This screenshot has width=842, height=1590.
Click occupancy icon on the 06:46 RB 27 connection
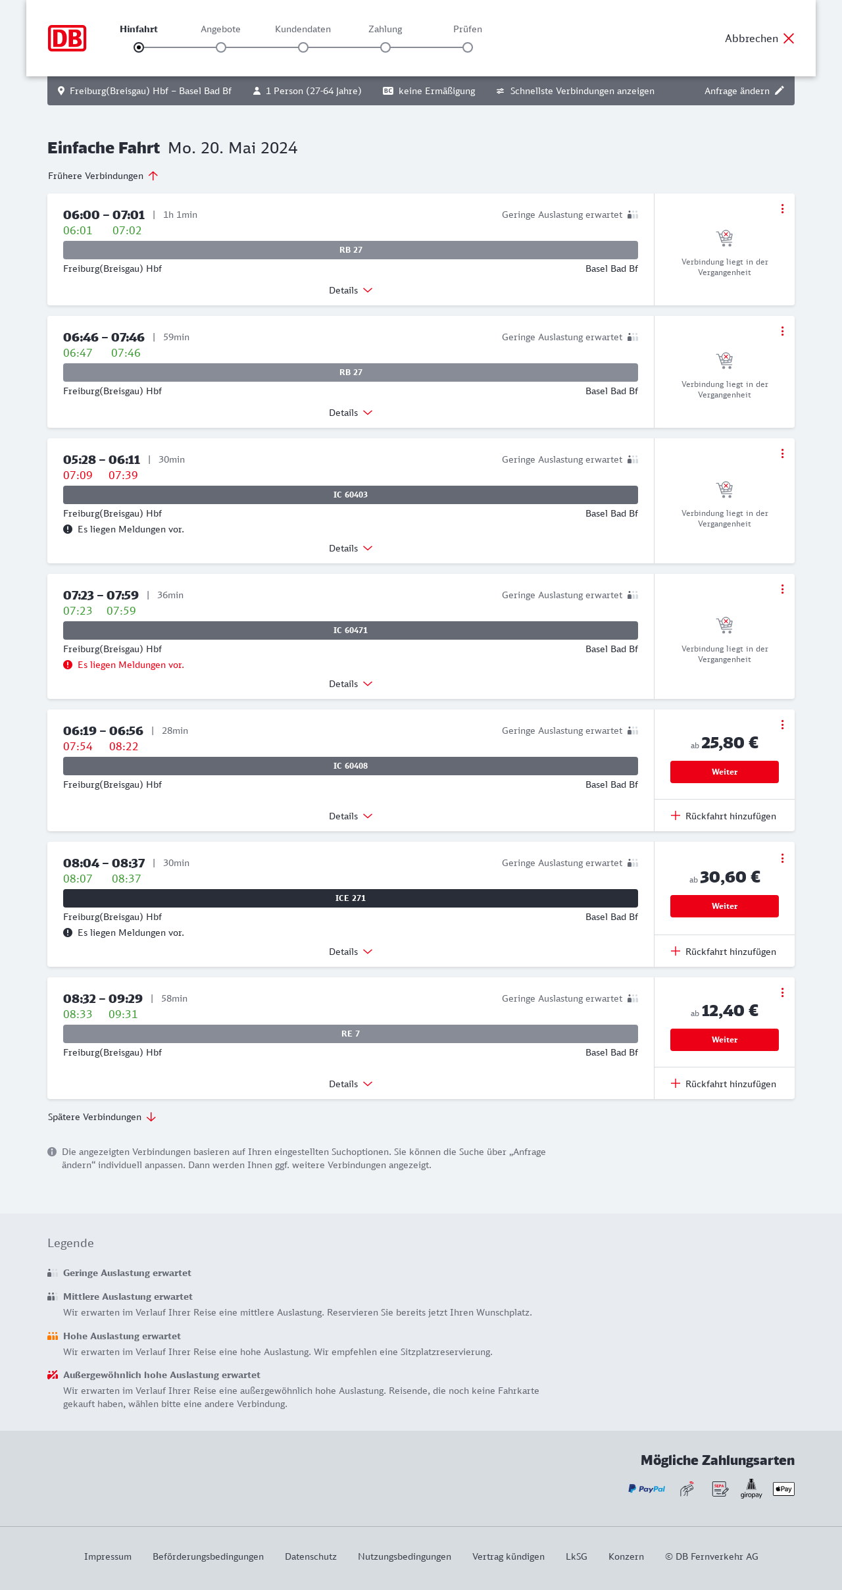point(633,337)
